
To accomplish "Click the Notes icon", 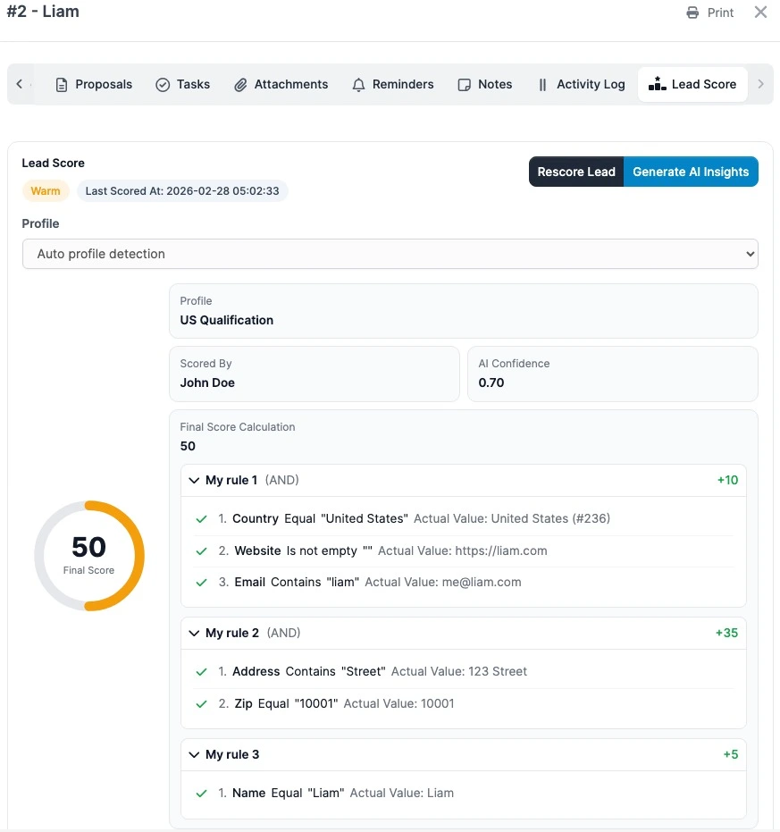I will [x=465, y=84].
